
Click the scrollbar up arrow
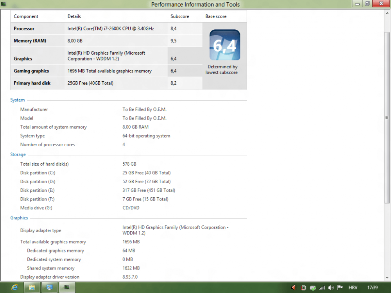tap(387, 13)
